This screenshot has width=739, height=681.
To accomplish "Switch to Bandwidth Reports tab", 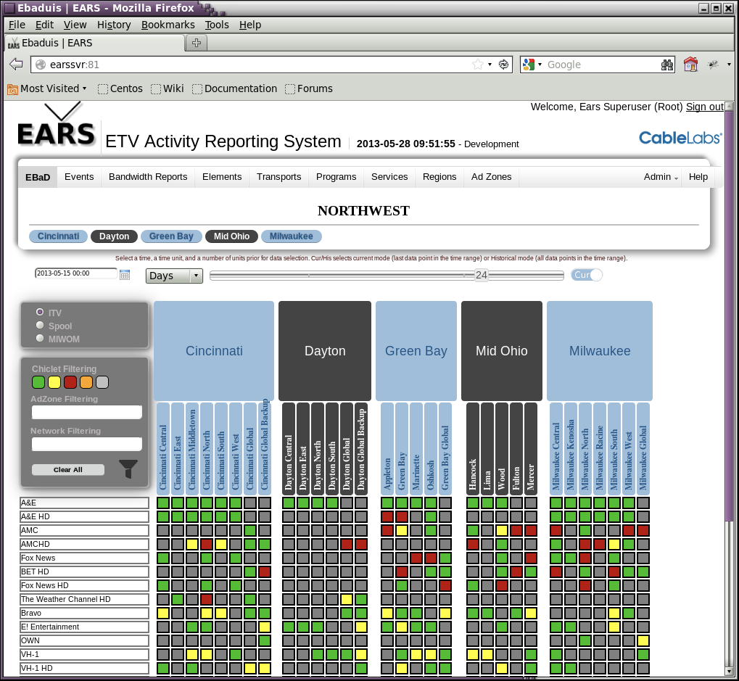I will (x=148, y=177).
